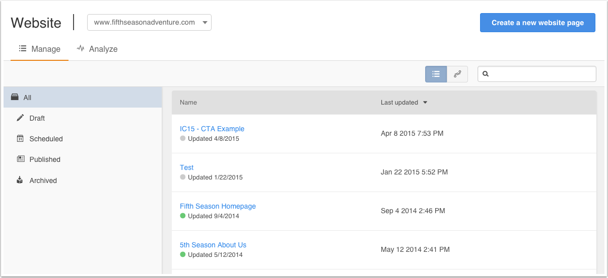Click the Apr 8 2015 7:53 PM timestamp
Viewport: 608px width, 278px height.
pyautogui.click(x=412, y=133)
